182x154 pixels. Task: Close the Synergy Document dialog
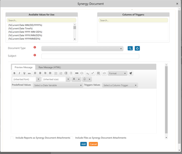[x=177, y=4]
